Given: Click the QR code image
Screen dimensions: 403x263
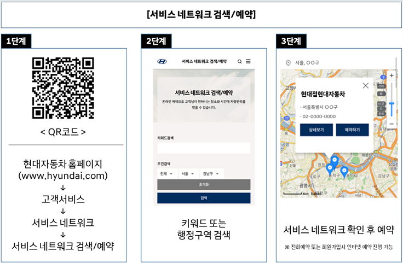Looking at the screenshot, I should (x=63, y=88).
